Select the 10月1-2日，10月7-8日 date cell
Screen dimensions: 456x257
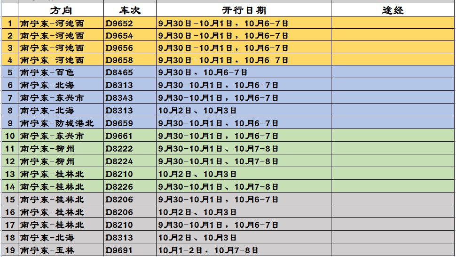click(208, 250)
